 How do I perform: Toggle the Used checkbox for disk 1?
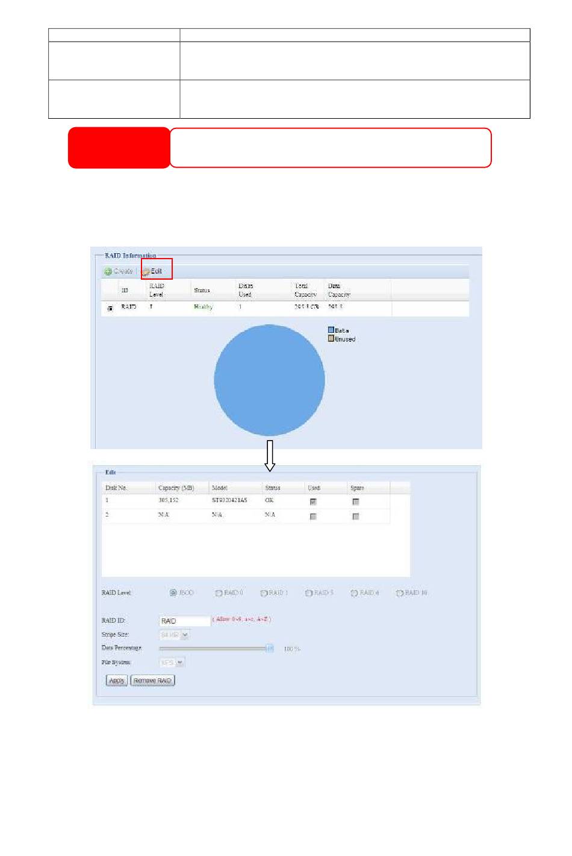click(x=313, y=502)
